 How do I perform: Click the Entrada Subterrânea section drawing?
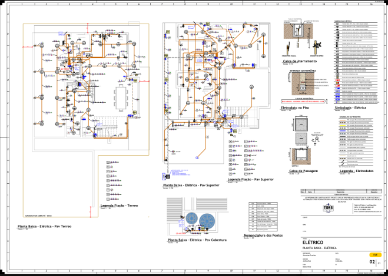[303, 84]
